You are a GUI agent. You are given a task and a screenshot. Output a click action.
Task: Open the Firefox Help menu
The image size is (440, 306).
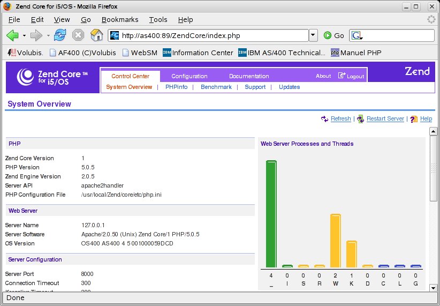(x=186, y=20)
